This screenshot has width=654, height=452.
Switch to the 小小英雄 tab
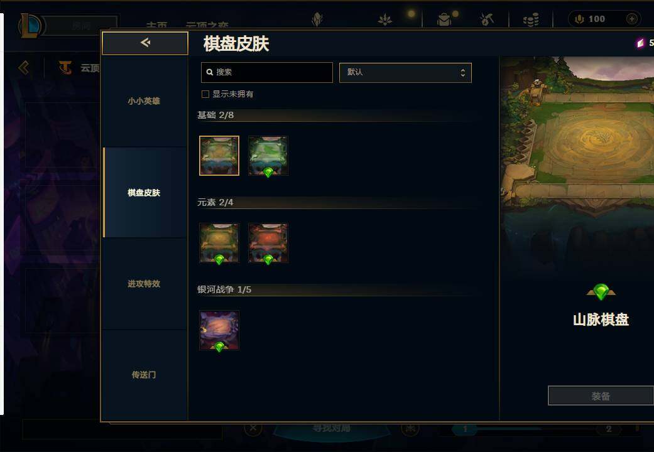point(144,101)
